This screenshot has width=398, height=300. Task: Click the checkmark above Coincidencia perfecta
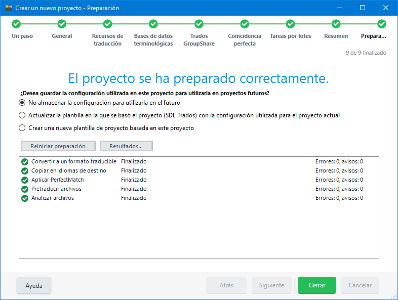[x=245, y=24]
